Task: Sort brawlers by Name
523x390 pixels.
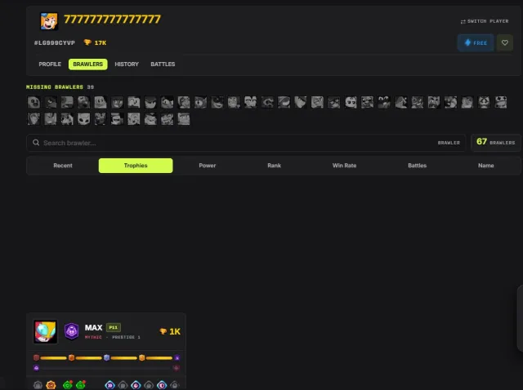Action: (486, 166)
